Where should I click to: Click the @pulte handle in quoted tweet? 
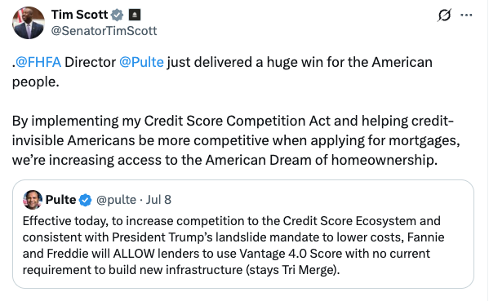pyautogui.click(x=116, y=200)
